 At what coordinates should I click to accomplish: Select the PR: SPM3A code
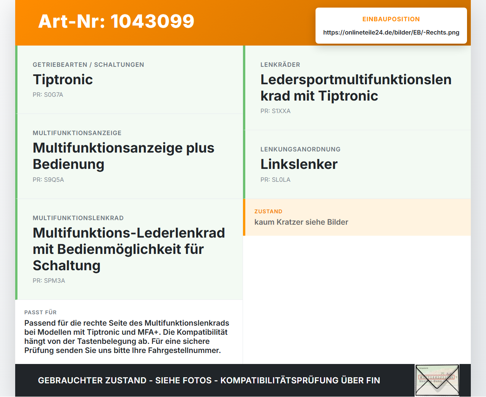click(x=49, y=280)
